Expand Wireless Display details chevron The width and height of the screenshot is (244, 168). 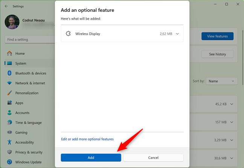tap(177, 34)
